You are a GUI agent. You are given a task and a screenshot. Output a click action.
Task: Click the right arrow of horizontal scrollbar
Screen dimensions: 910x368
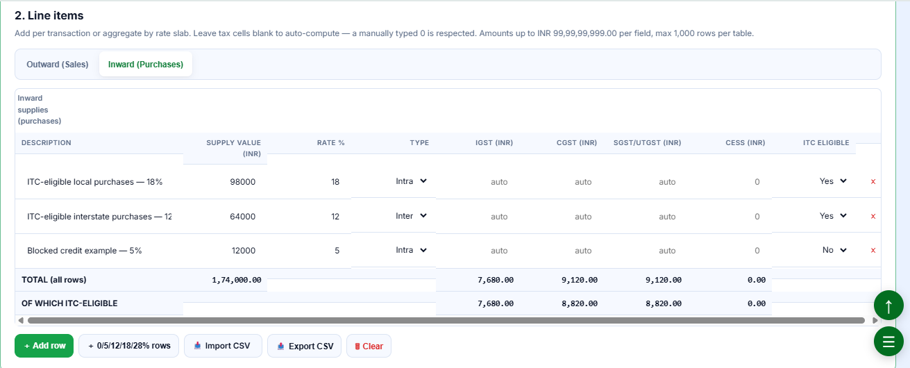(875, 321)
